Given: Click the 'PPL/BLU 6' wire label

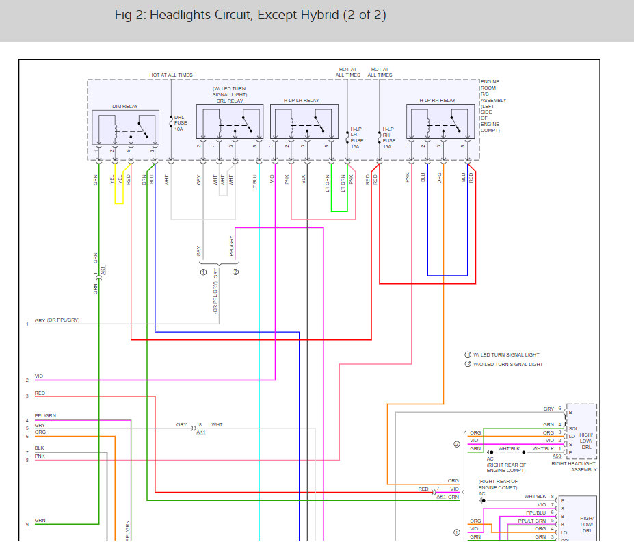Looking at the screenshot, I should click(540, 513).
